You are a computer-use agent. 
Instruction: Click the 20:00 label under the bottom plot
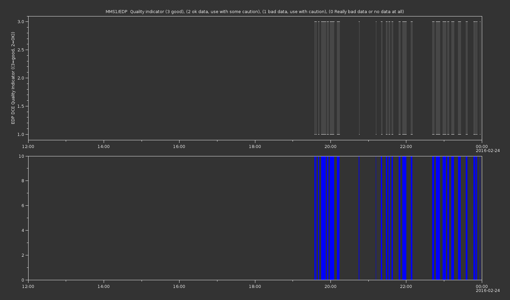(x=330, y=286)
